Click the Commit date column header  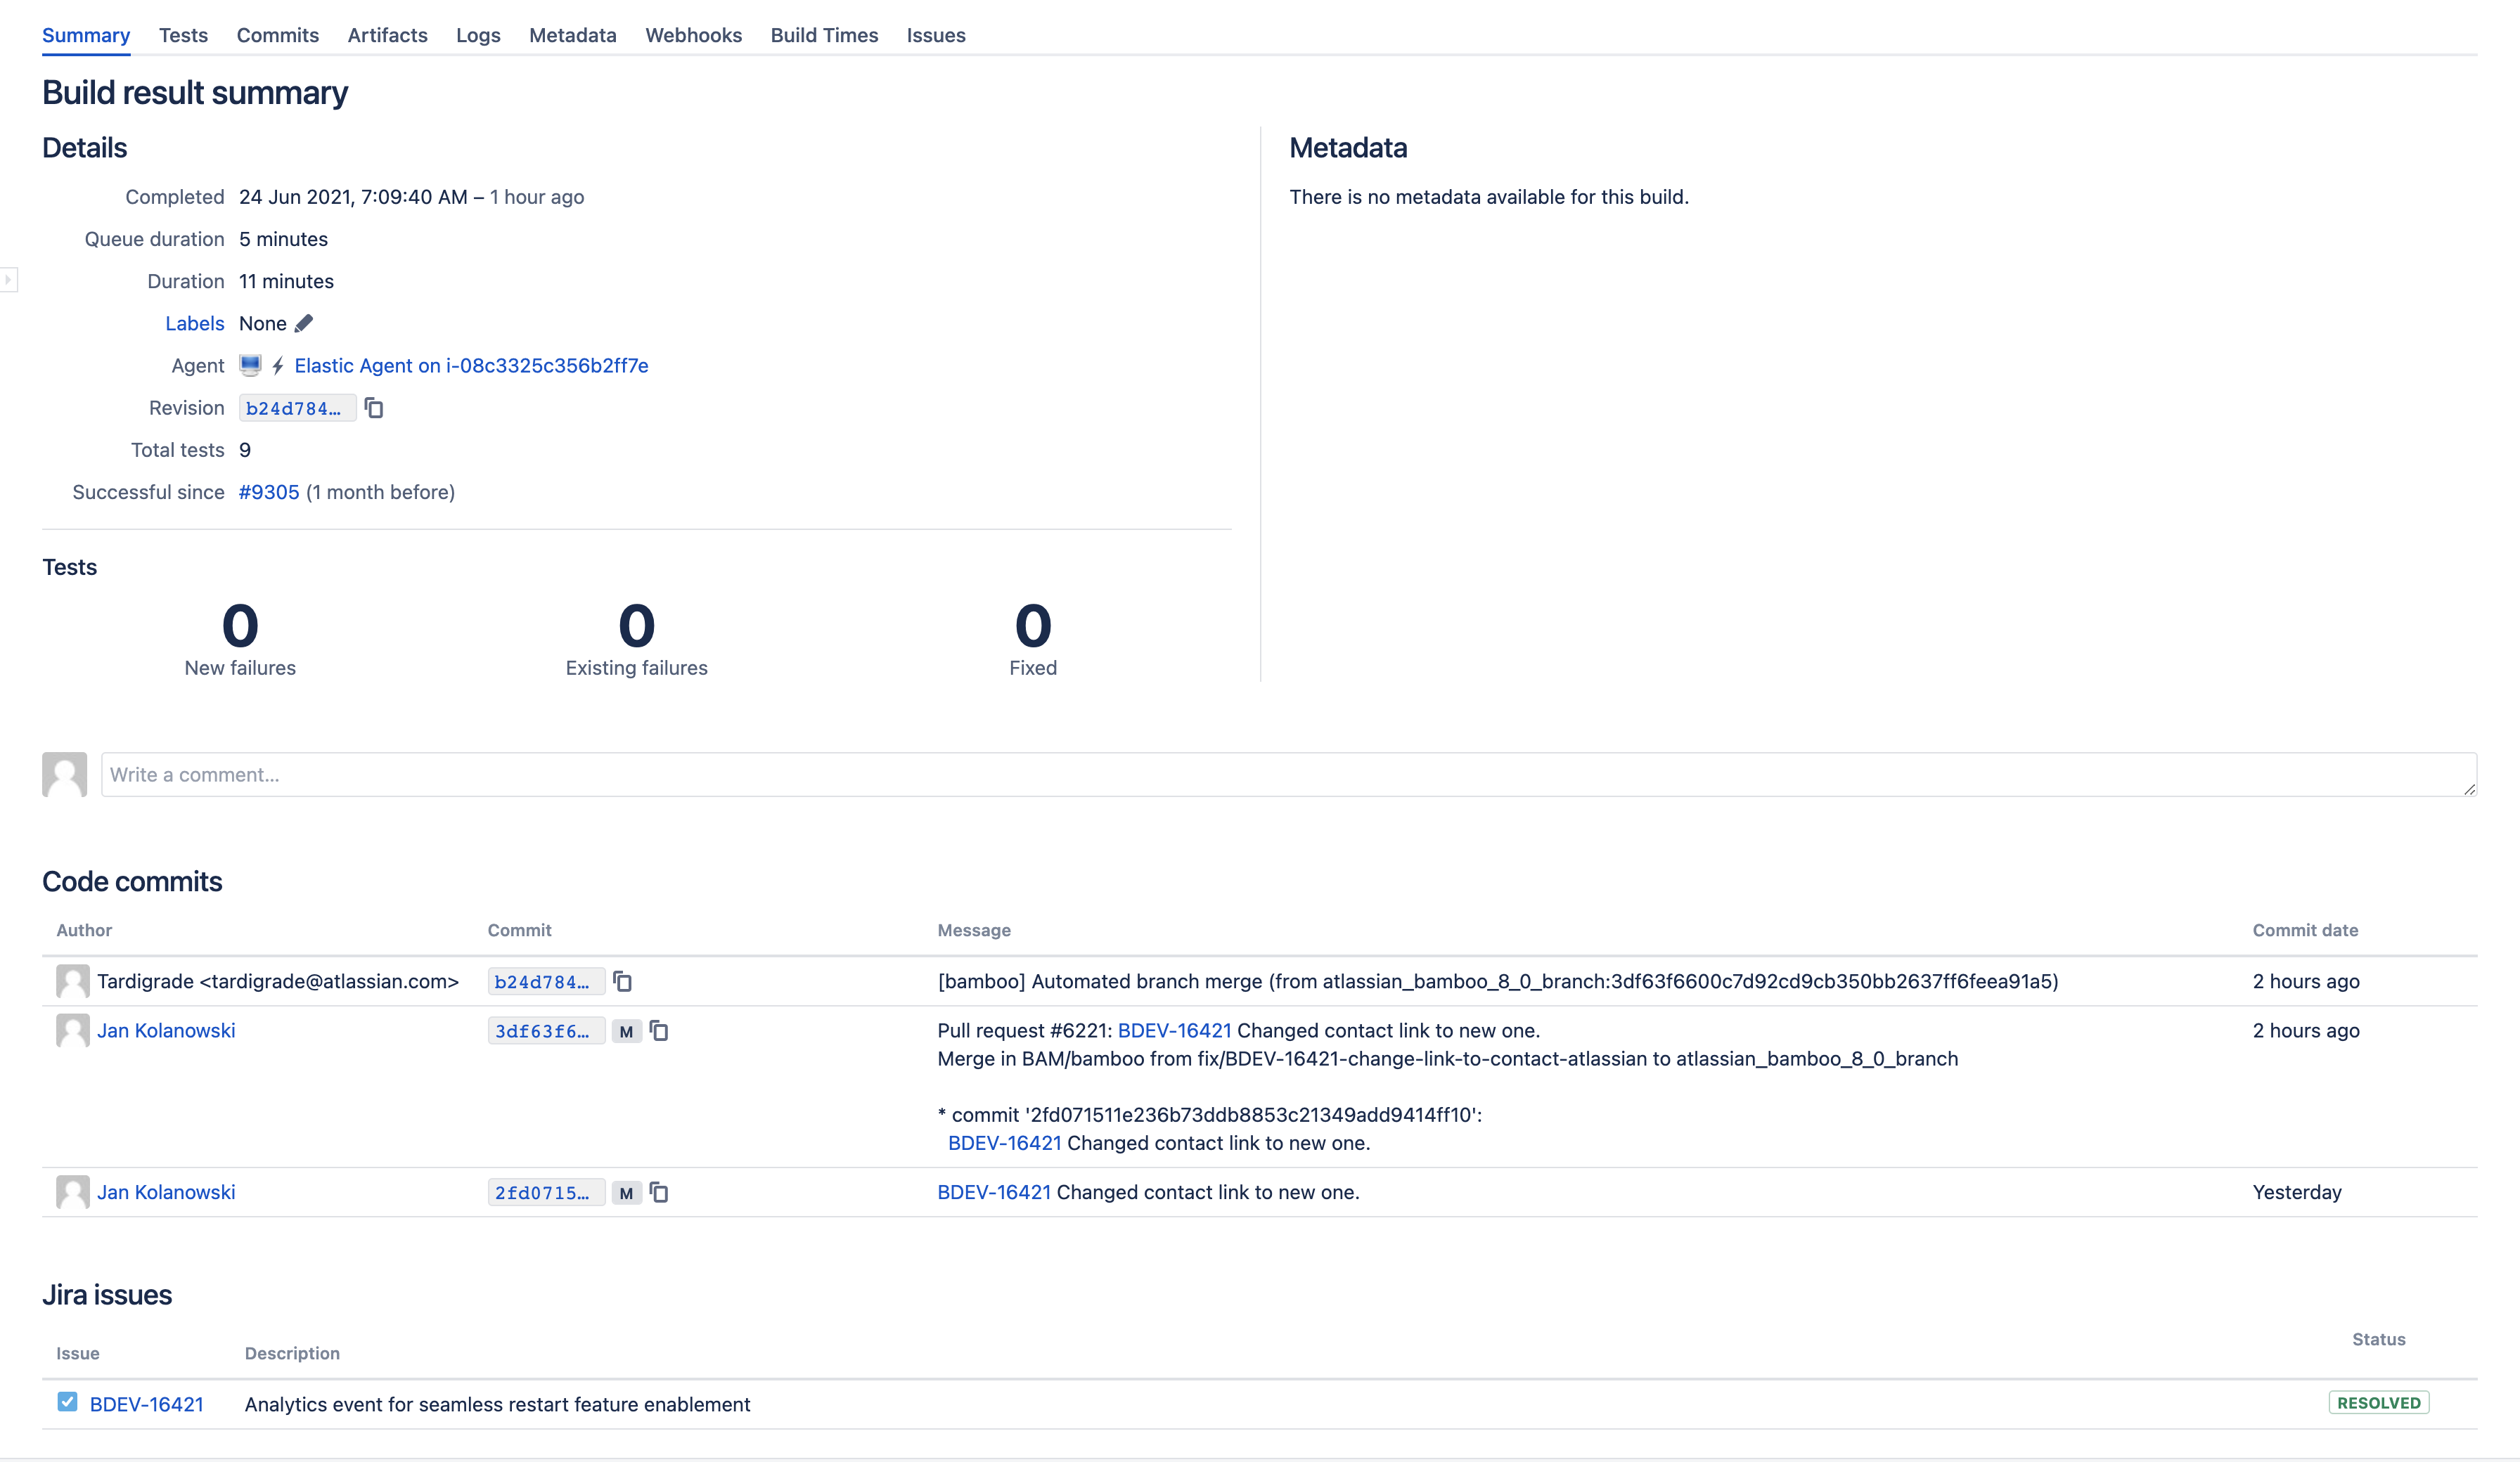[2305, 930]
